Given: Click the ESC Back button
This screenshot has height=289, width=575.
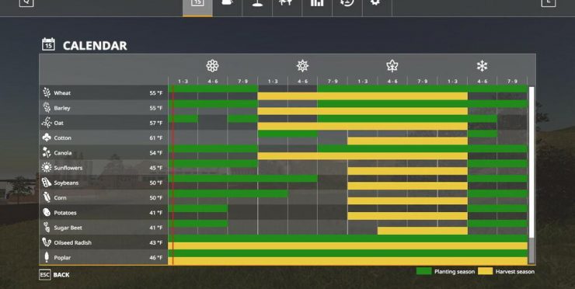Looking at the screenshot, I should [x=54, y=275].
